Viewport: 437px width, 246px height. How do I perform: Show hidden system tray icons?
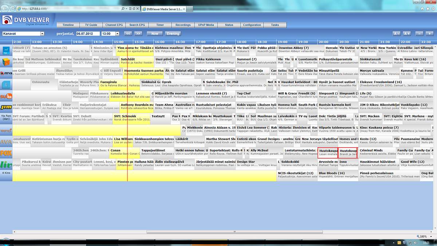[x=394, y=242]
